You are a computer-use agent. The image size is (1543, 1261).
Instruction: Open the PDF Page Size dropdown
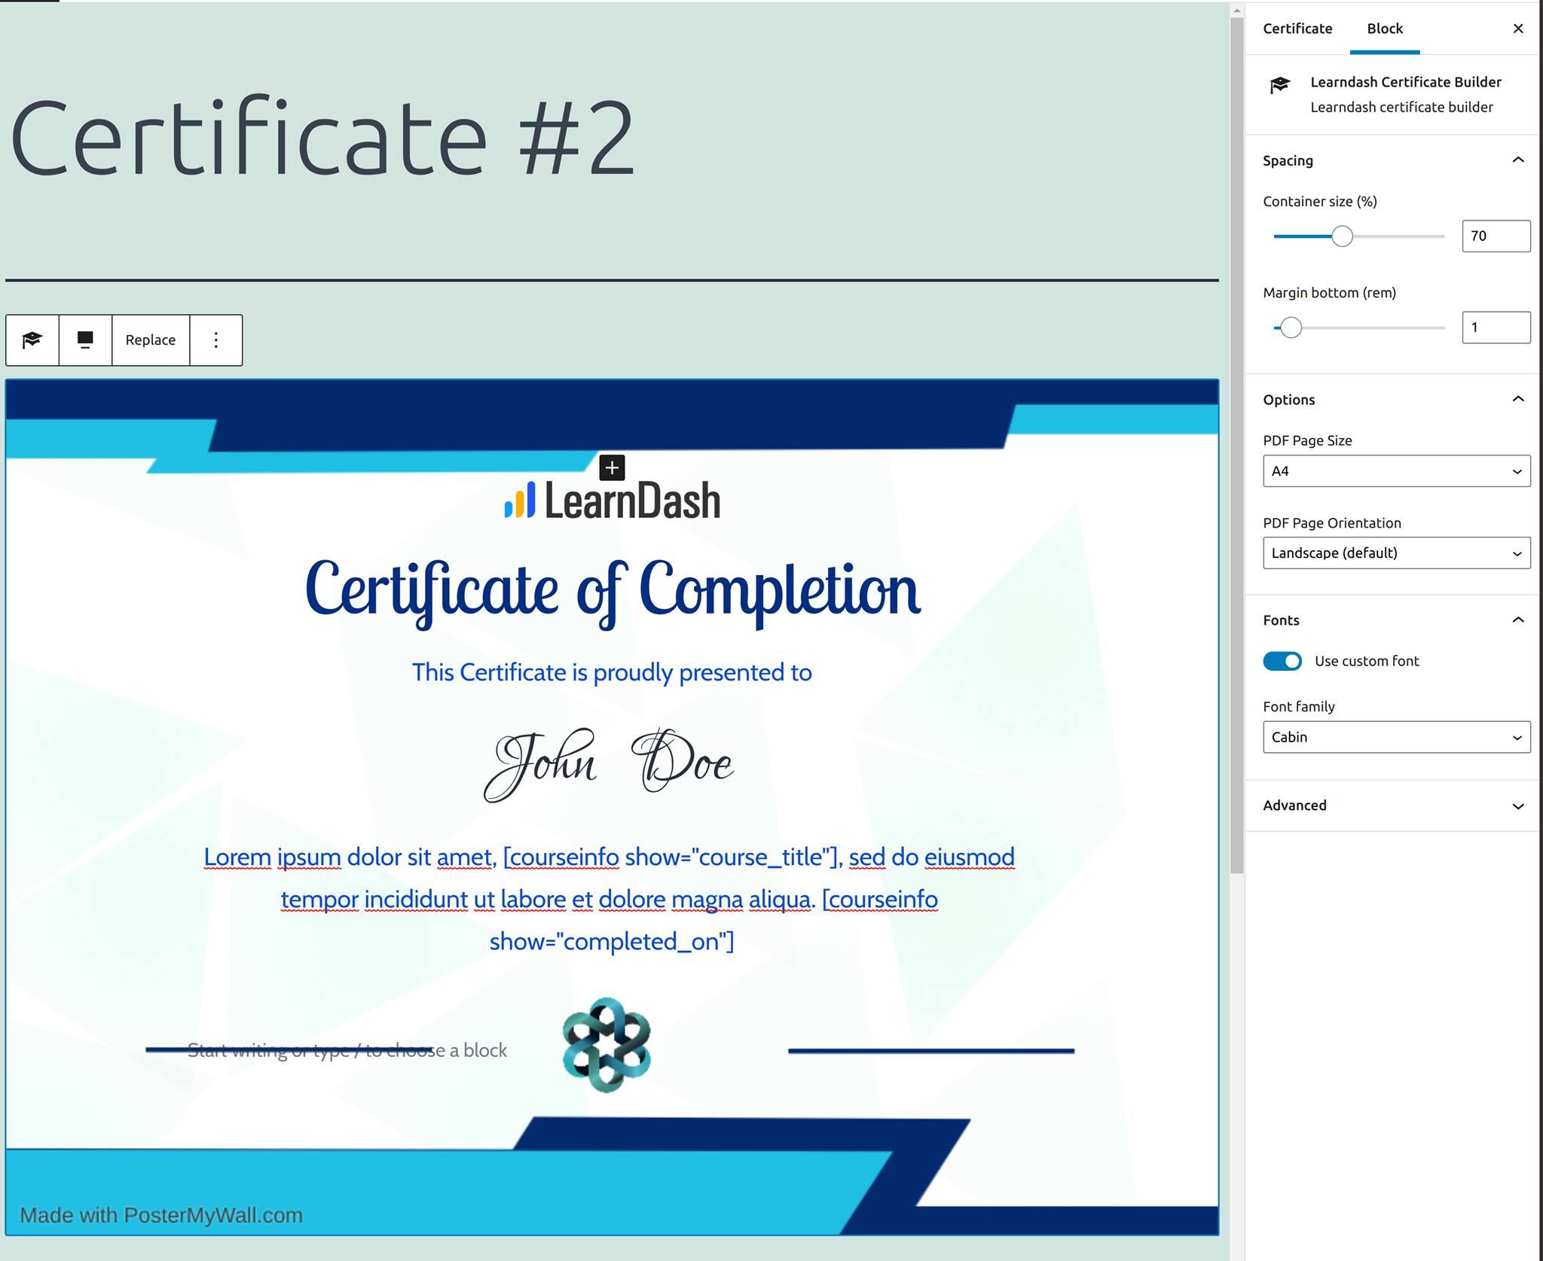pos(1395,471)
